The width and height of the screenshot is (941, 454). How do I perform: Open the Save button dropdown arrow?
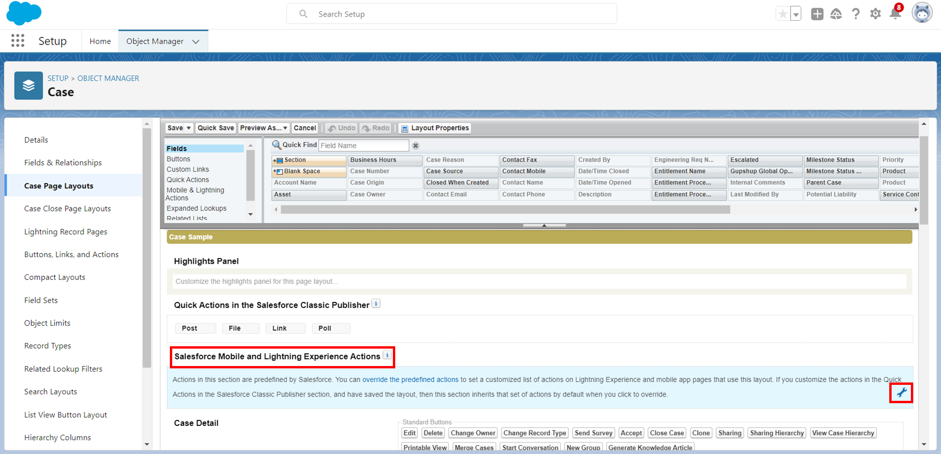pyautogui.click(x=189, y=128)
